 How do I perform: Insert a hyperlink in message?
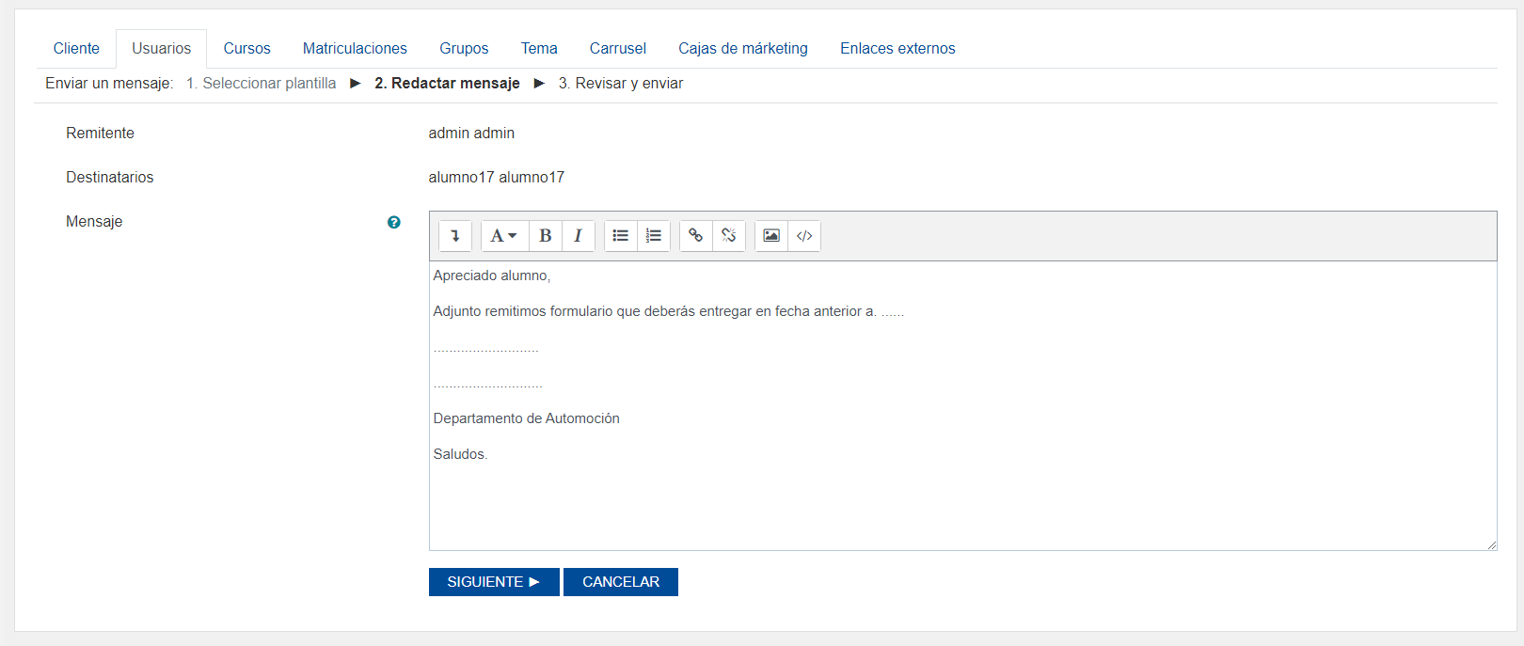tap(696, 236)
